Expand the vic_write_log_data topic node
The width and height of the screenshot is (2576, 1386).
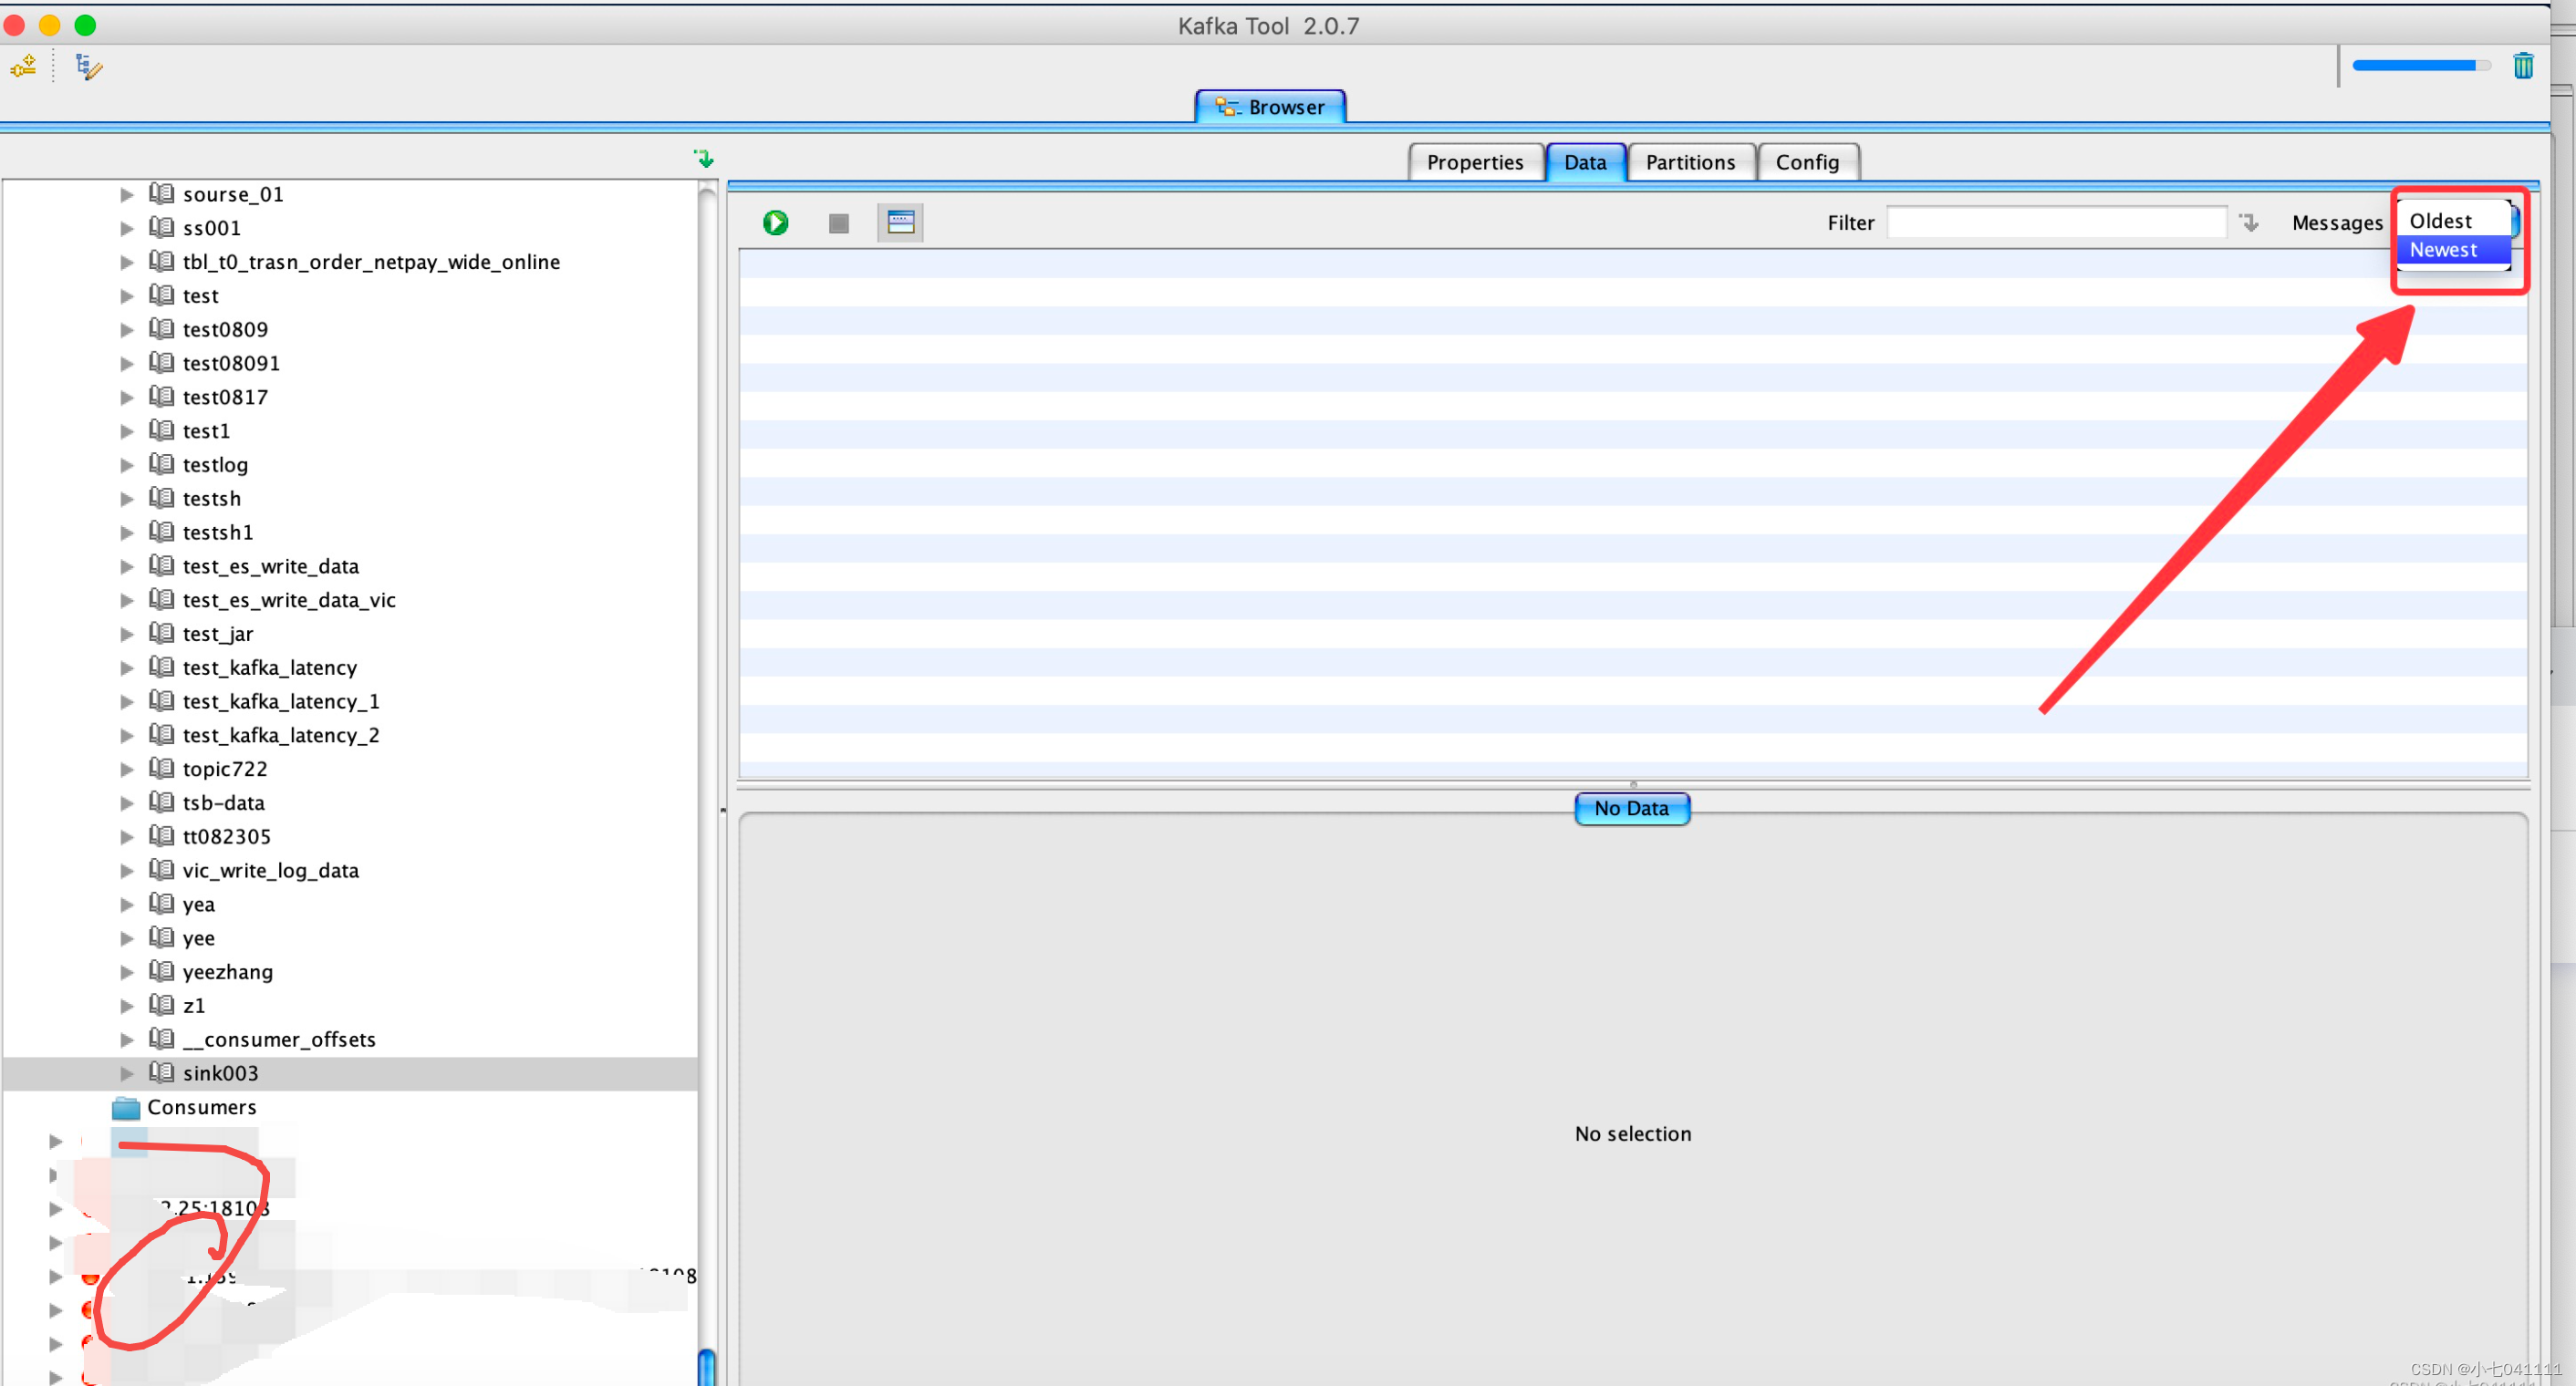(x=127, y=871)
